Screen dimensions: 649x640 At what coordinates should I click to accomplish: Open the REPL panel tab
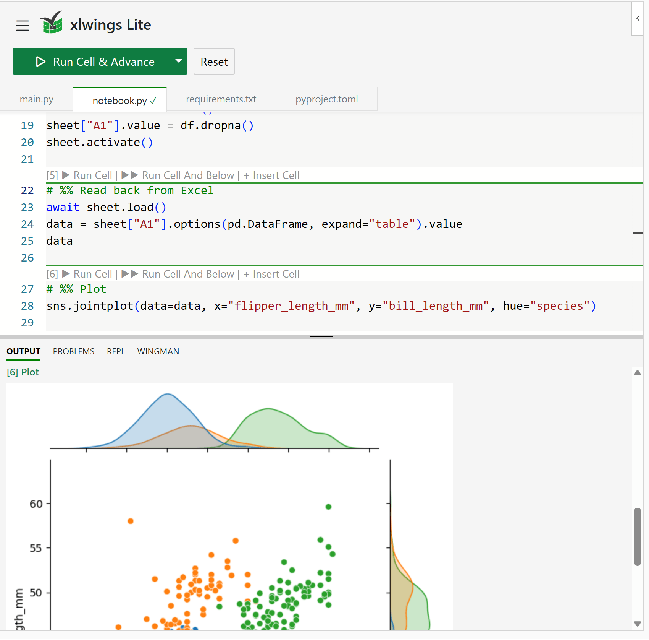click(x=116, y=351)
